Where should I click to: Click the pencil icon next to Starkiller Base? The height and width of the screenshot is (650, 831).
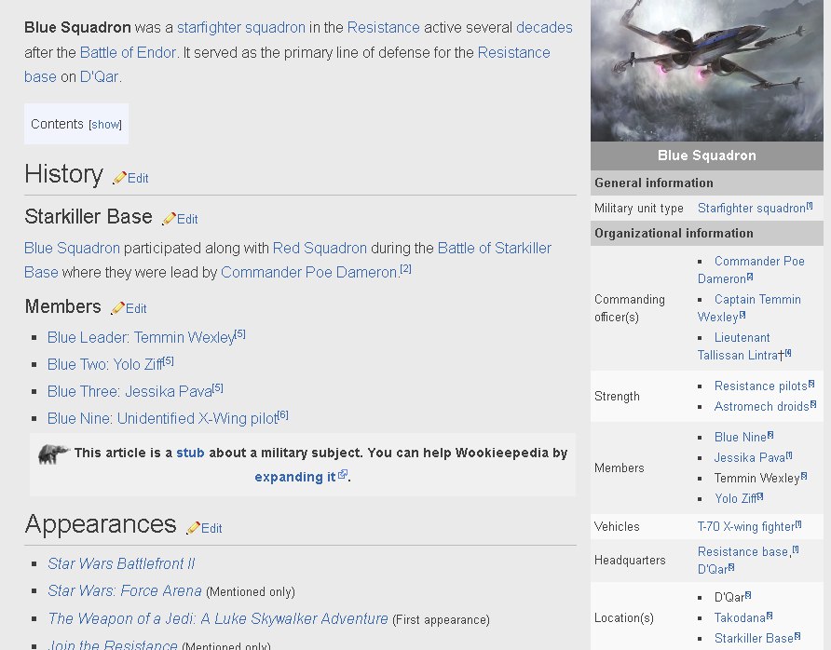pyautogui.click(x=169, y=219)
